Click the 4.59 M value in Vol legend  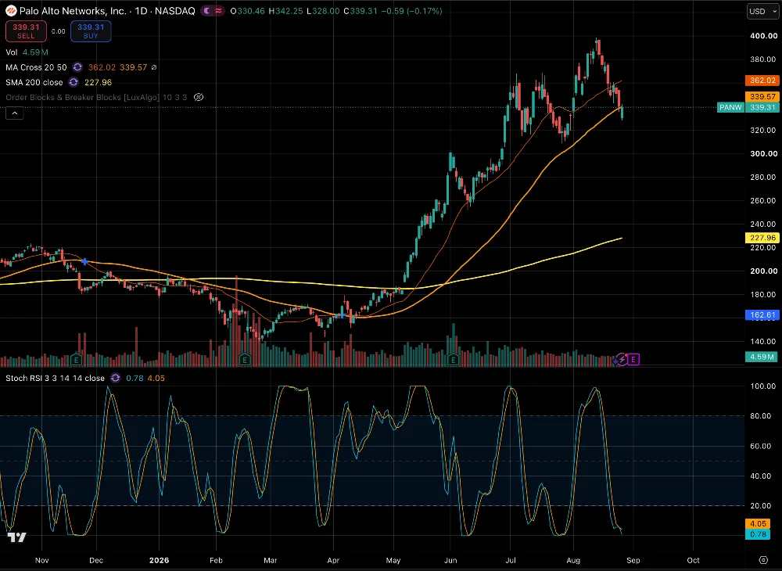(35, 52)
